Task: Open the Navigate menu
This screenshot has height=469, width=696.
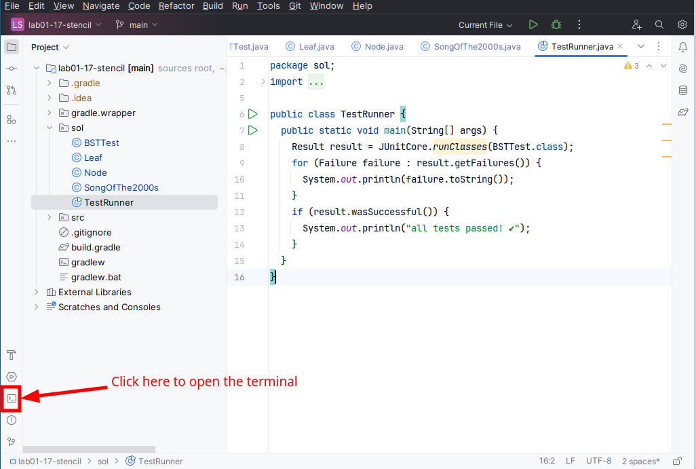Action: (101, 6)
